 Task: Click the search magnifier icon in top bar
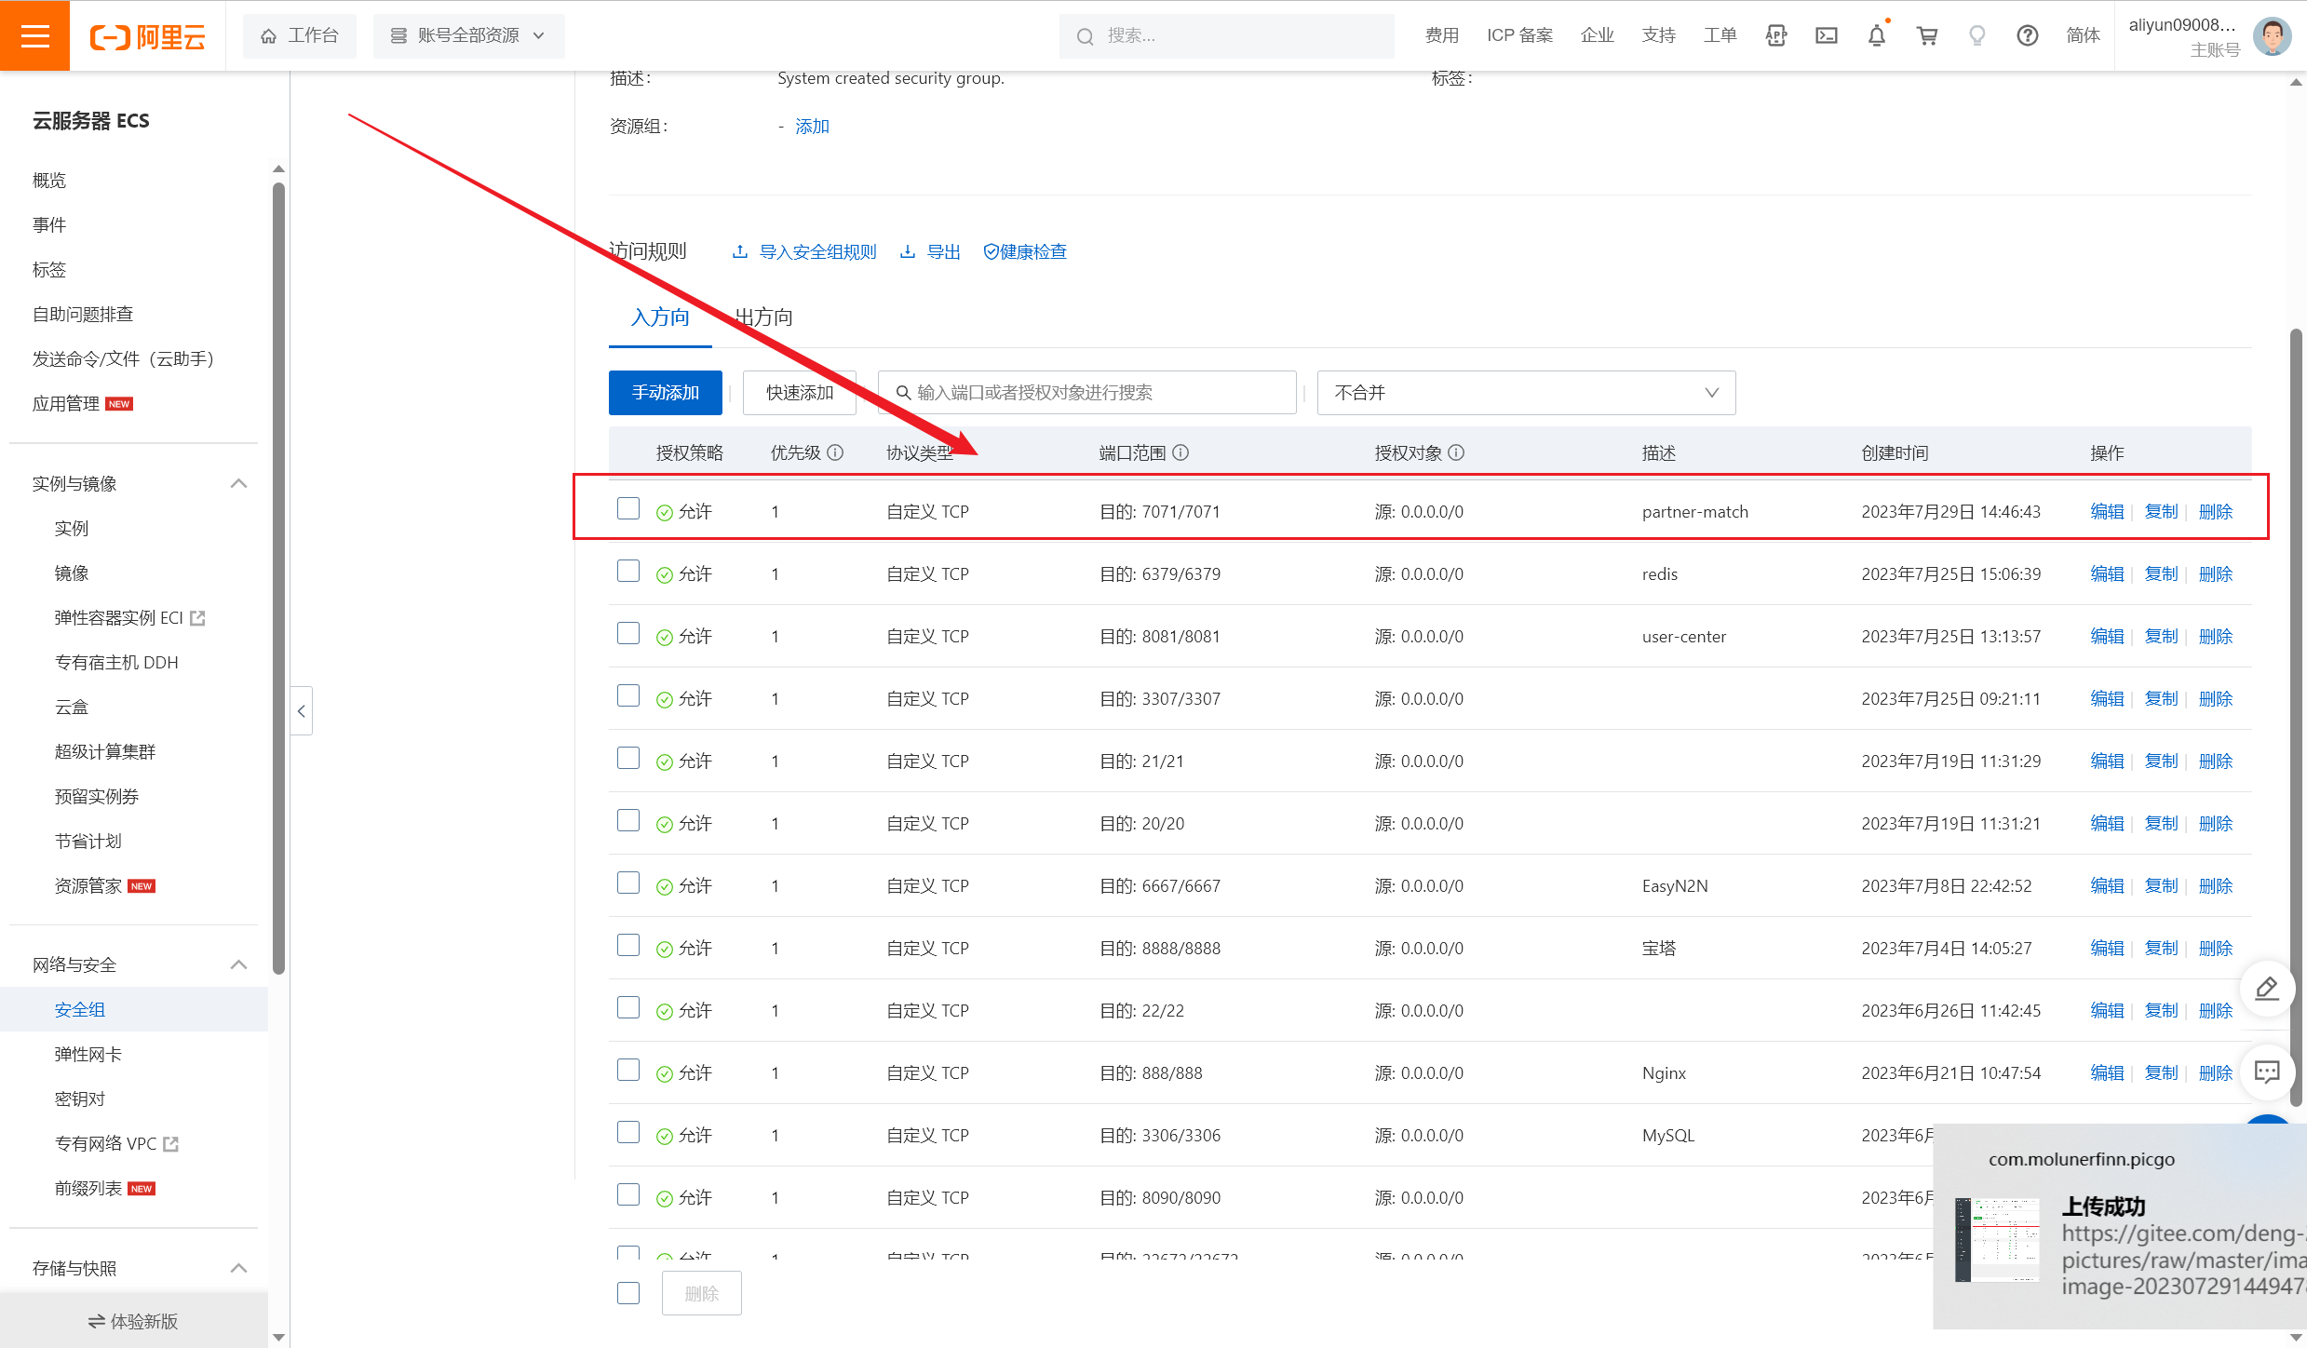(1085, 36)
